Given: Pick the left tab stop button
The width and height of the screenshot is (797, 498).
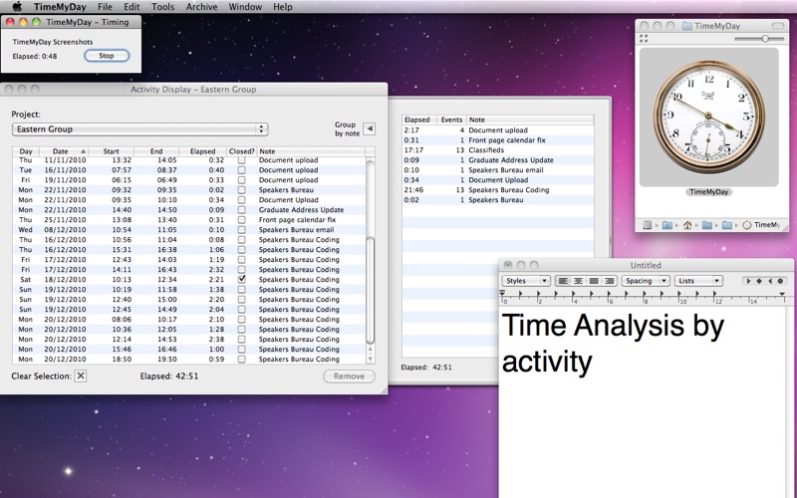Looking at the screenshot, I should 748,281.
